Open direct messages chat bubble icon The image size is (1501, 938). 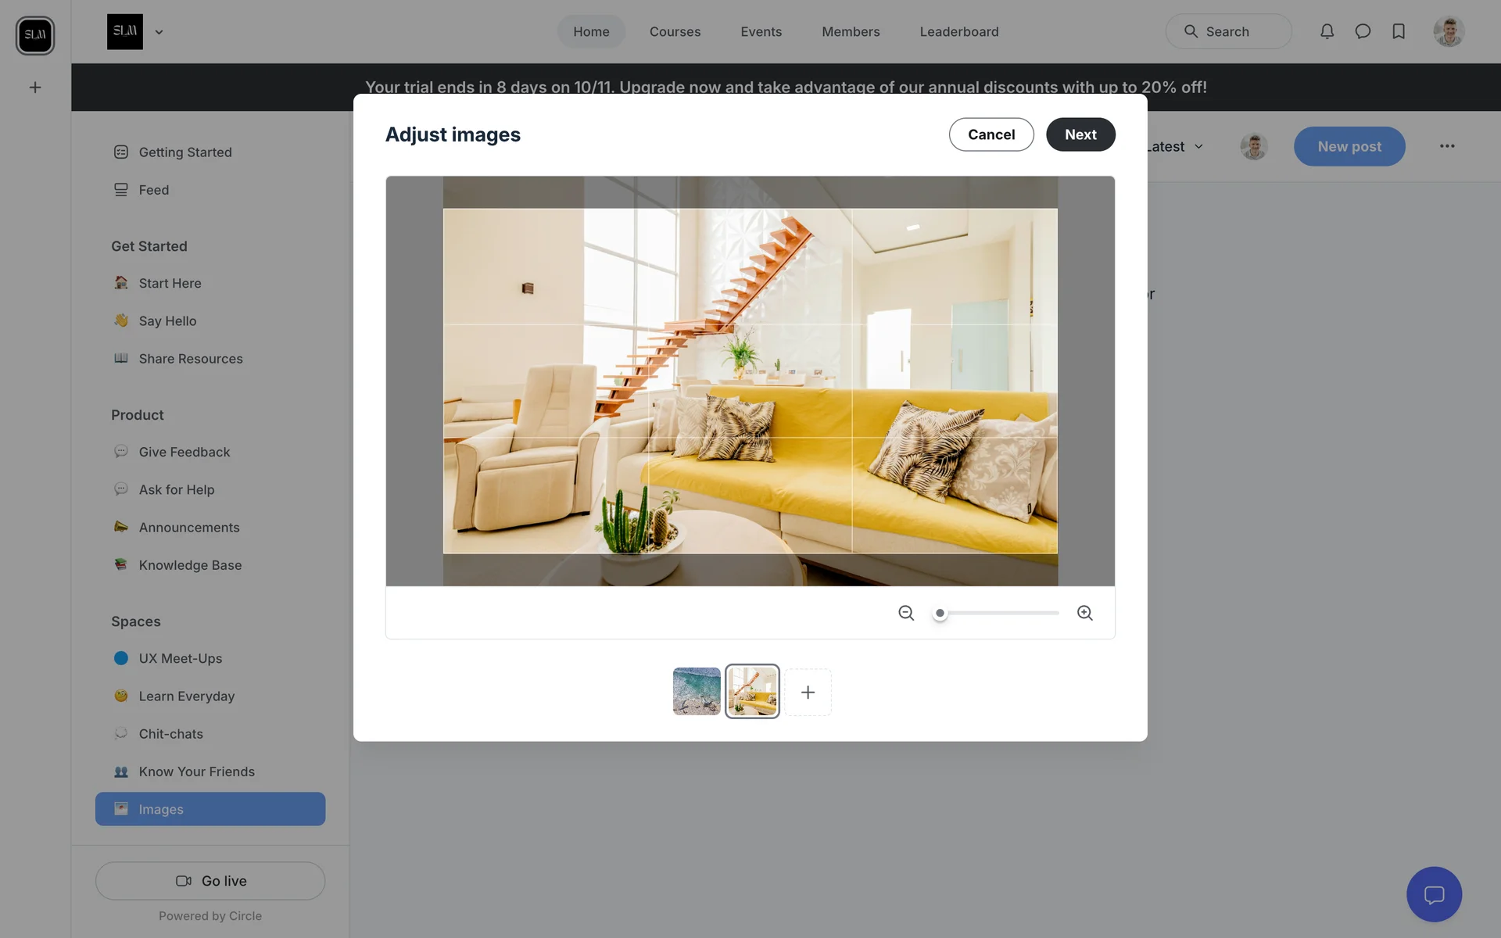coord(1363,31)
